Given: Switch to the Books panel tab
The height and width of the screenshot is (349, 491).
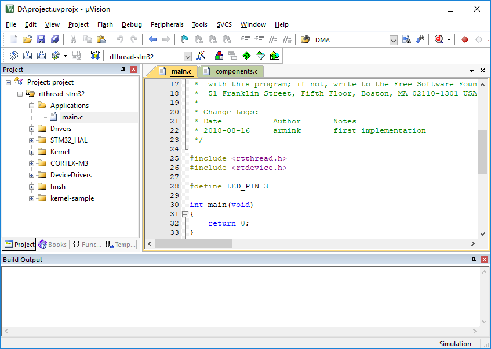Looking at the screenshot, I should pyautogui.click(x=52, y=245).
